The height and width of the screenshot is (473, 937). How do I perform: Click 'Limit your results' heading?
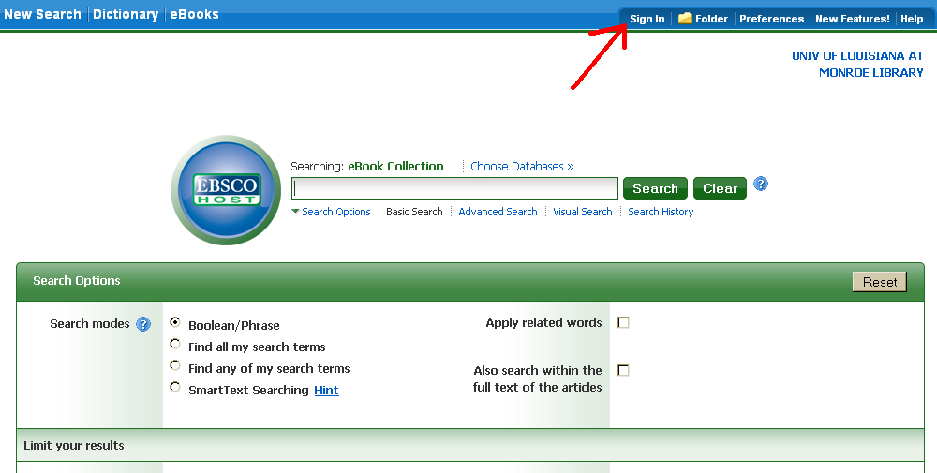click(x=73, y=445)
